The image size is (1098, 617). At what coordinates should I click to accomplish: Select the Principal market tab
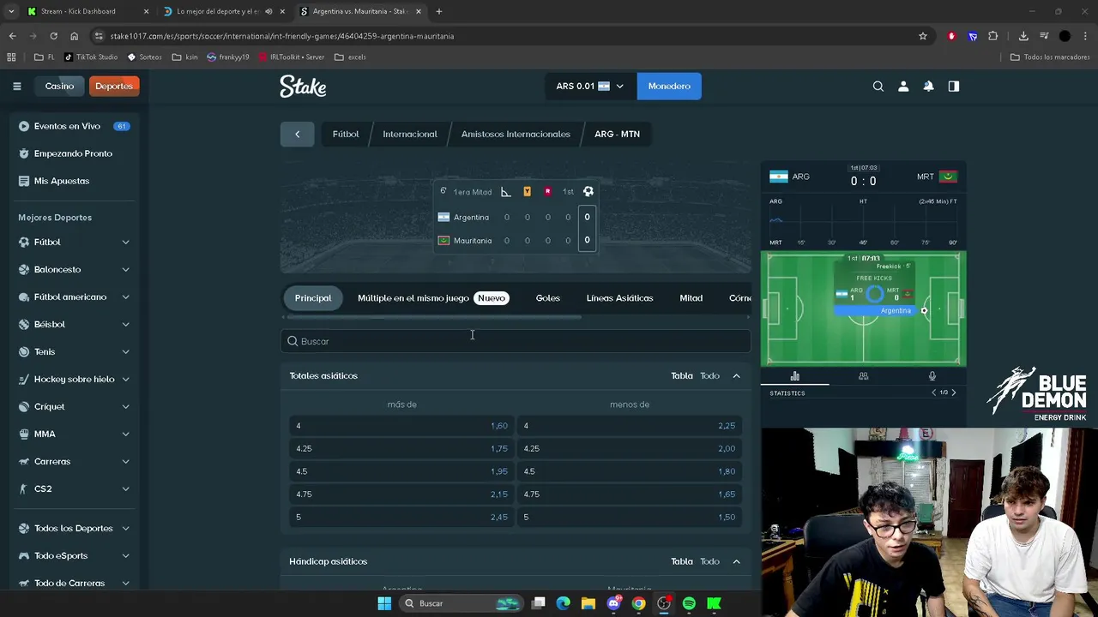pyautogui.click(x=313, y=298)
